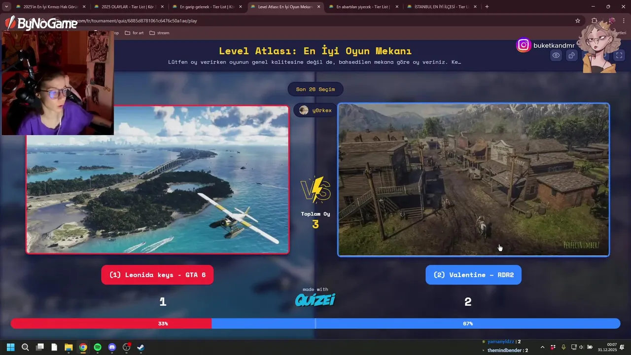631x355 pixels.
Task: Select the "Level Atlası: En İyi Oyun Mekanı" tab
Action: coord(285,6)
